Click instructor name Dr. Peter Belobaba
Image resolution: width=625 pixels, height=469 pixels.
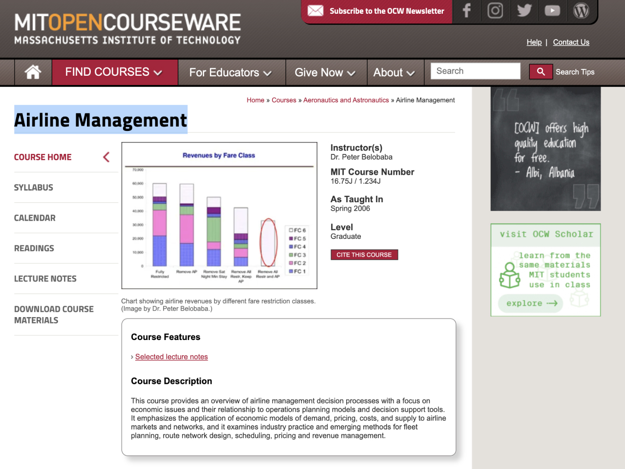click(361, 157)
